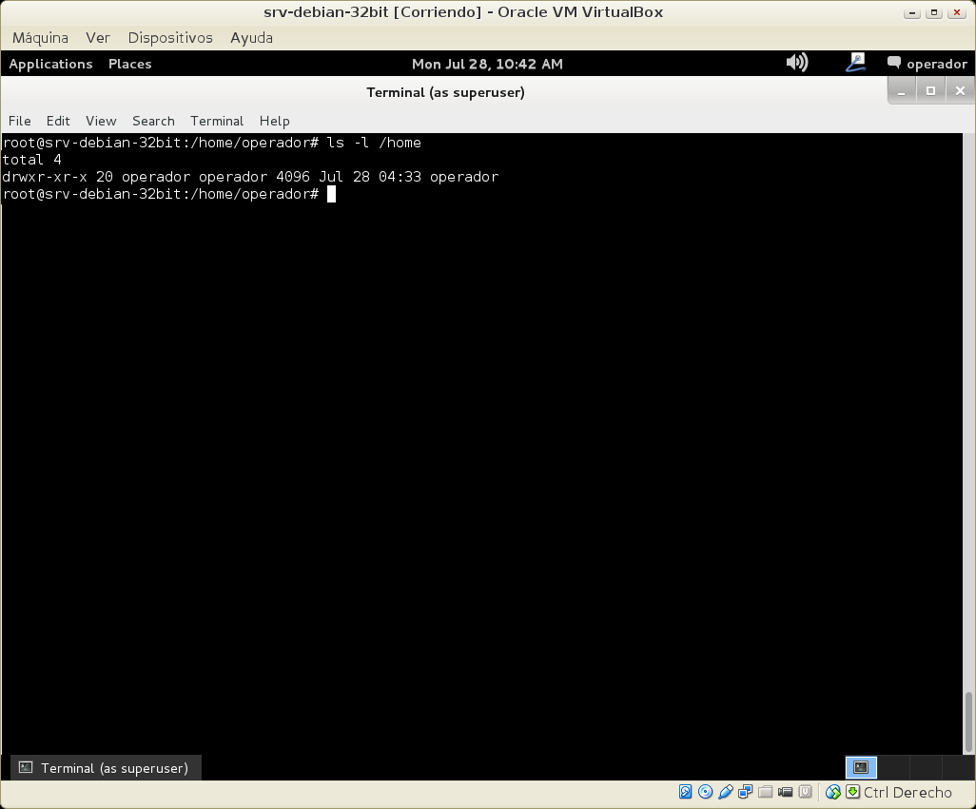
Task: Open the shared folders status icon
Action: pos(766,792)
